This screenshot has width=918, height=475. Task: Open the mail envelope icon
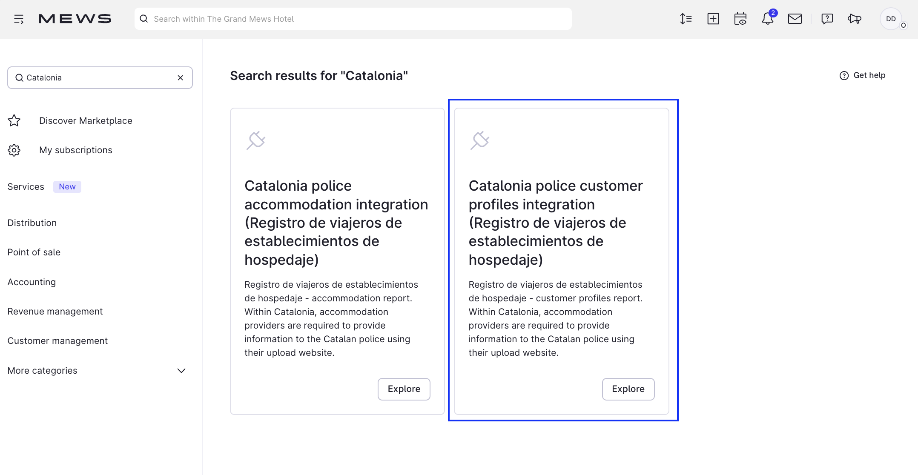click(x=795, y=19)
